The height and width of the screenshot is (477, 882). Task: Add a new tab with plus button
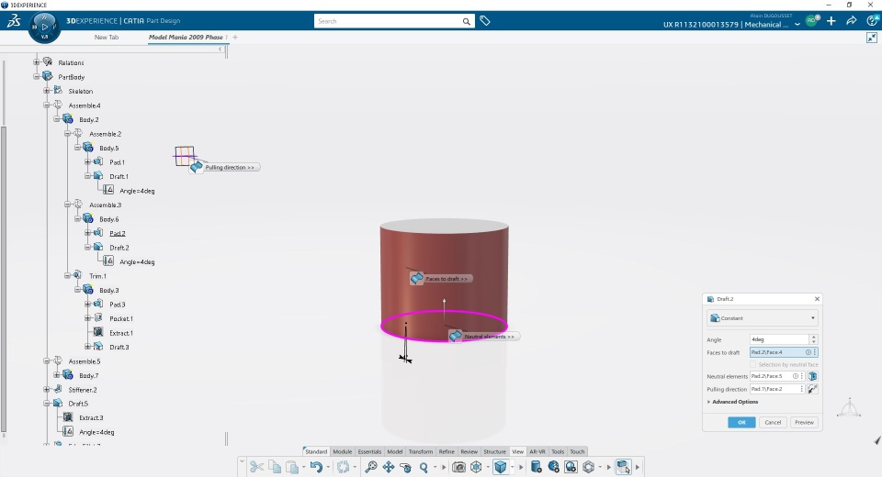tap(235, 37)
